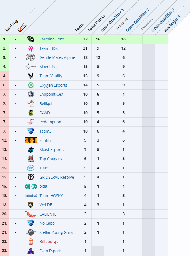Open the Open Qualifier 1 header link
Image resolution: width=190 pixels, height=256 pixels.
click(x=112, y=20)
